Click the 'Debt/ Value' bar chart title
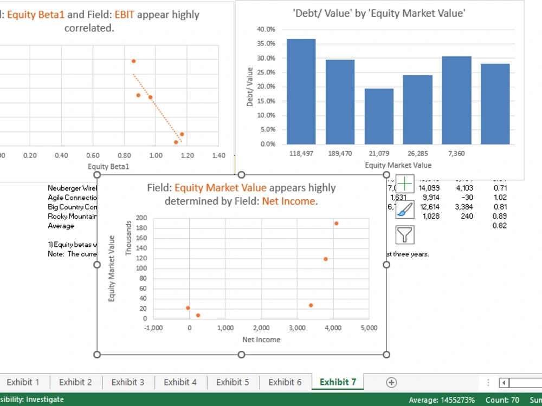The width and height of the screenshot is (542, 406). 379,13
